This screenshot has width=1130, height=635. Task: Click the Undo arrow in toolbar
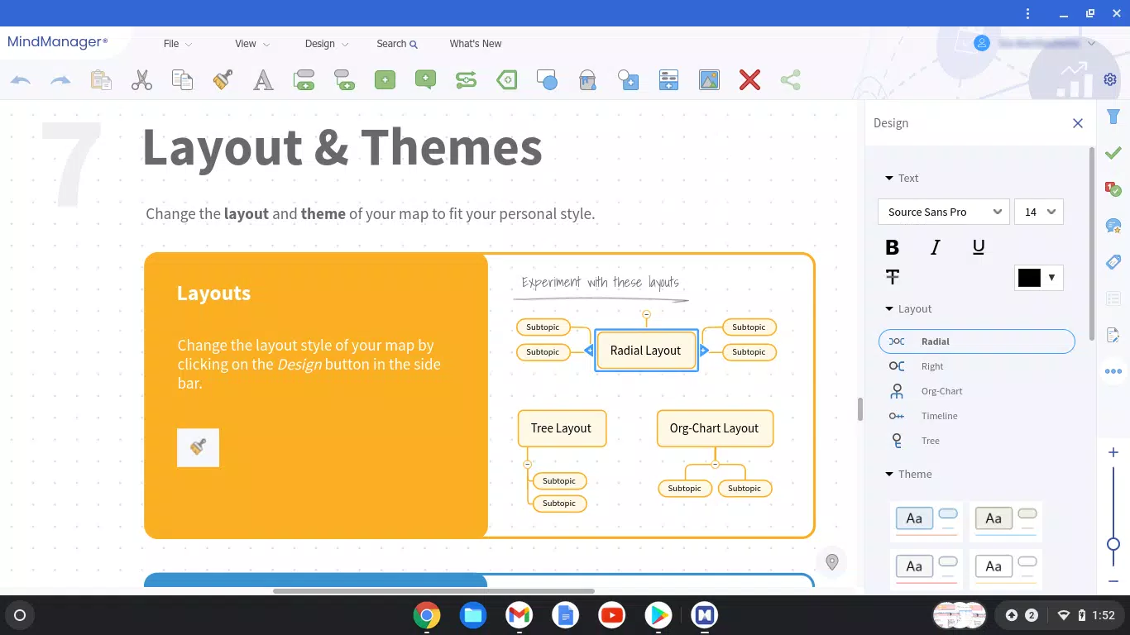point(21,80)
